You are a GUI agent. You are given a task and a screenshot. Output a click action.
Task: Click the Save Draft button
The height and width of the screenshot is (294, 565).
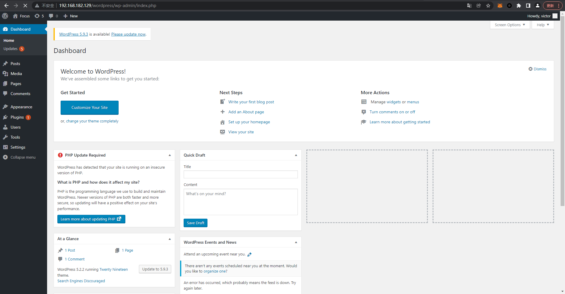[195, 223]
